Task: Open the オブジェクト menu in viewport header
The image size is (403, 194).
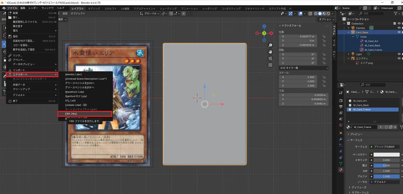Action: [78, 13]
